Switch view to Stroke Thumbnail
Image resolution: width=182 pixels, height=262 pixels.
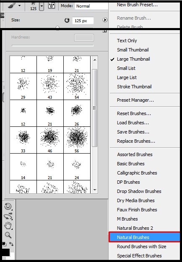point(134,87)
